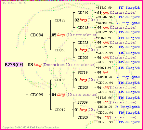
Task: Click the '01 lang (10 sister colonies)' line
Action: pyautogui.click(x=117, y=13)
